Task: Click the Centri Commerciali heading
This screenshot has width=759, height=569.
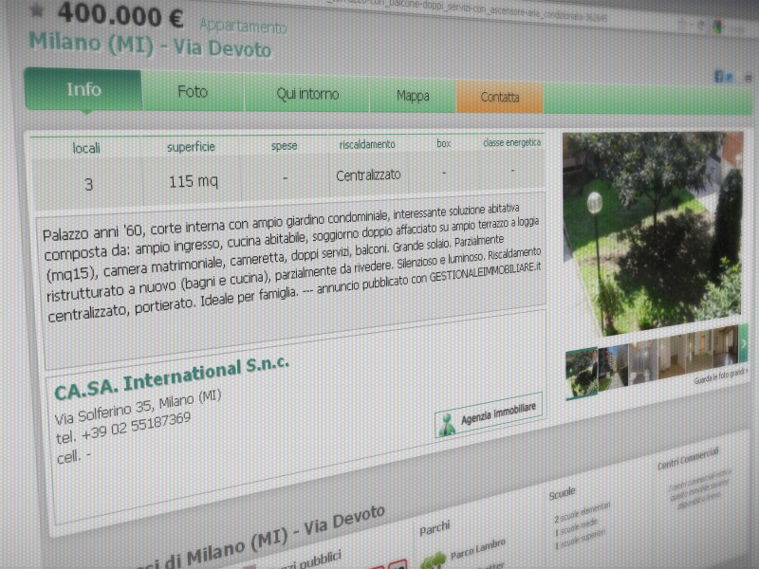Action: point(688,459)
